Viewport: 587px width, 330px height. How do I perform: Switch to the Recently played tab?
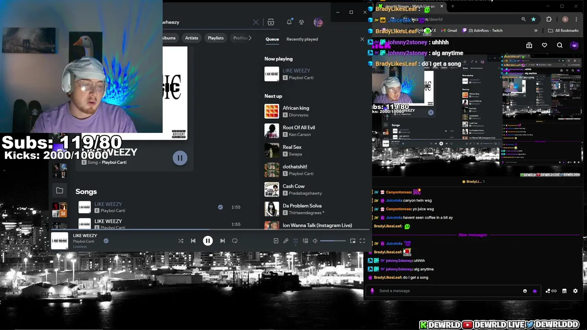point(302,39)
